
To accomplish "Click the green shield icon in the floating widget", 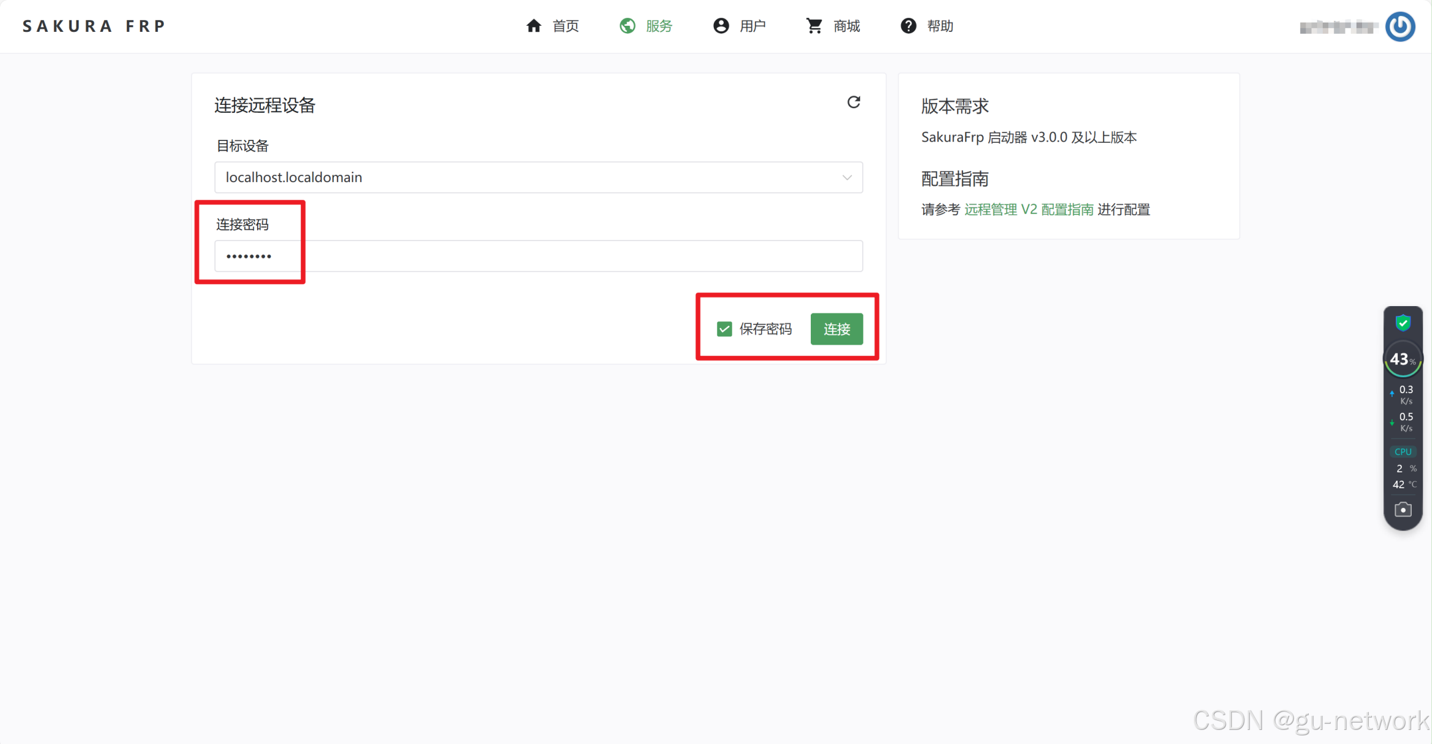I will point(1403,323).
